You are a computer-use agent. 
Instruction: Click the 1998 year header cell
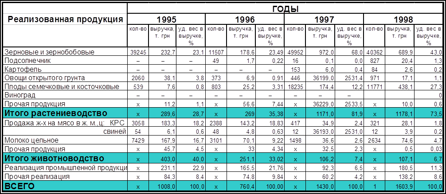pos(403,19)
